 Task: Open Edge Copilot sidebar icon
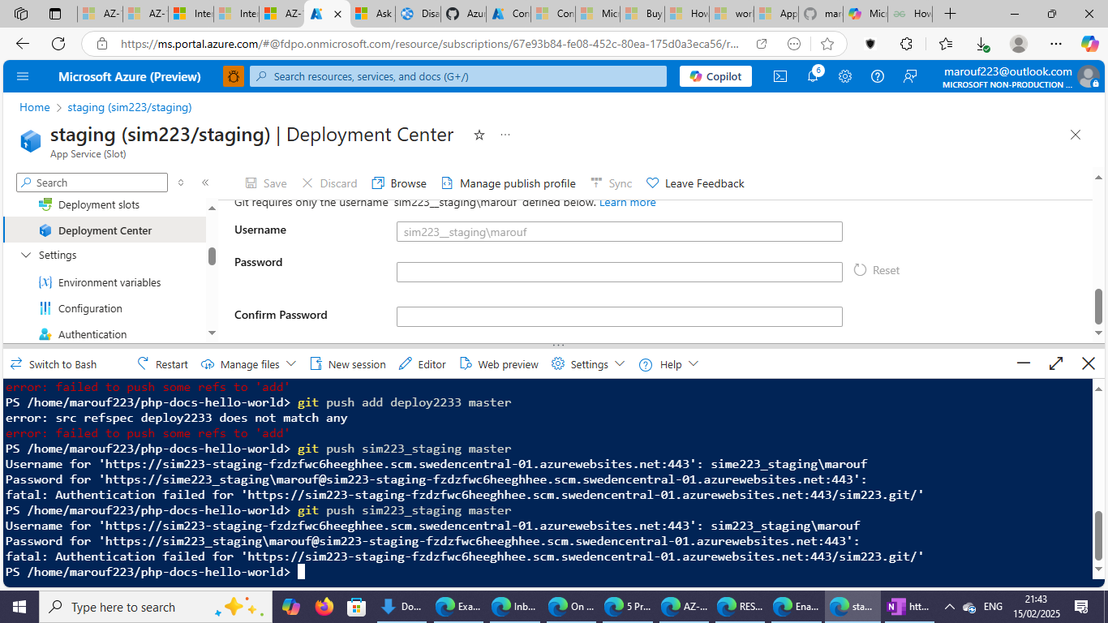click(1089, 44)
